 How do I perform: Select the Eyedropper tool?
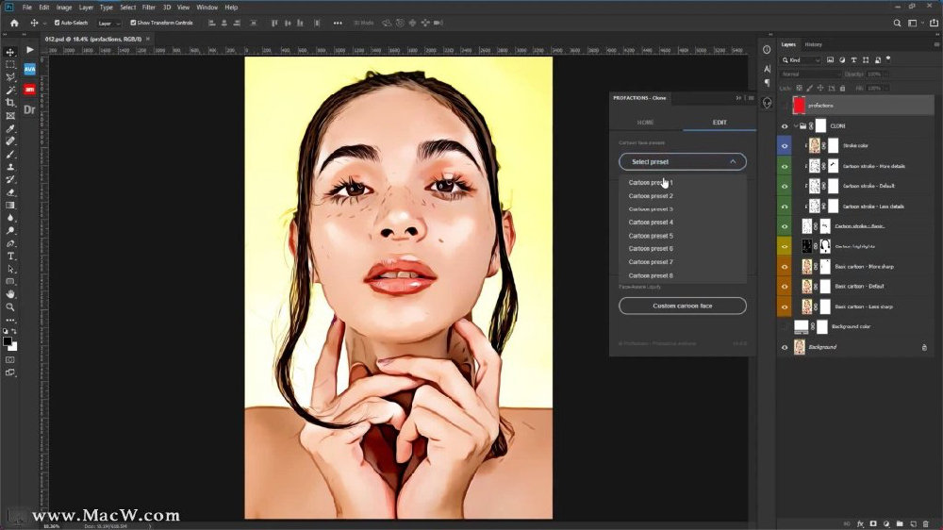tap(10, 128)
